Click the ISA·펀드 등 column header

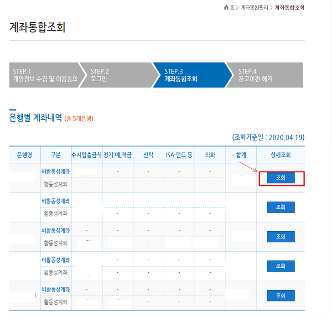pyautogui.click(x=179, y=155)
